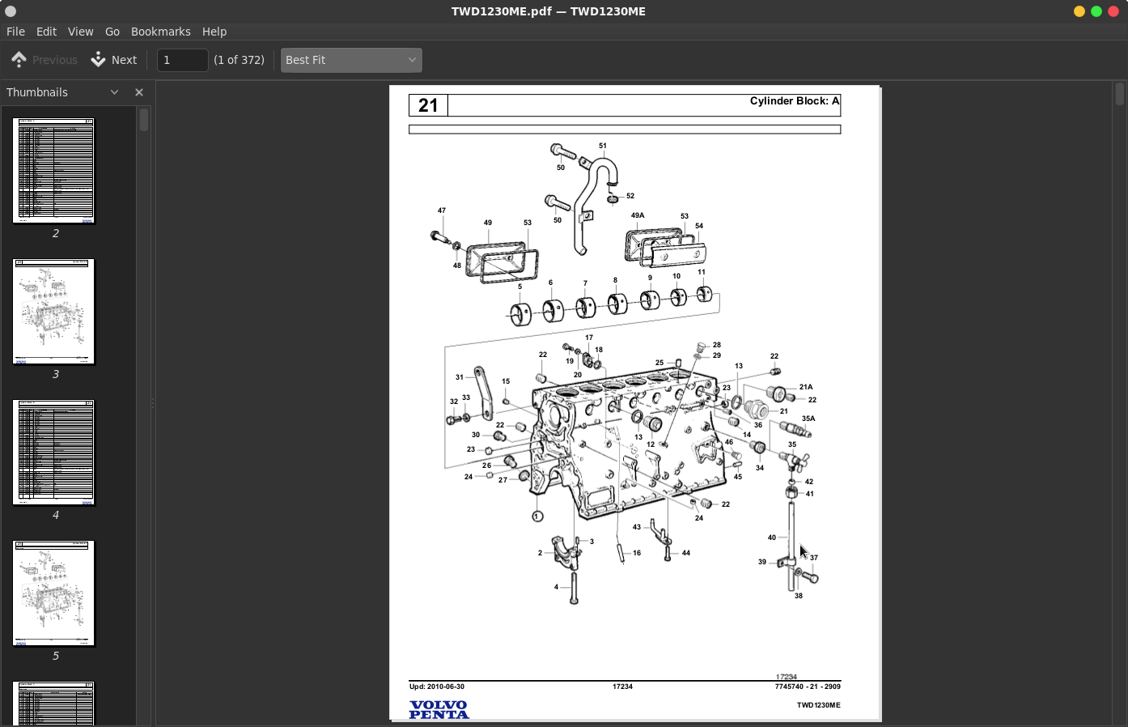Click the Previous page up-arrow icon
This screenshot has width=1128, height=727.
coord(19,60)
